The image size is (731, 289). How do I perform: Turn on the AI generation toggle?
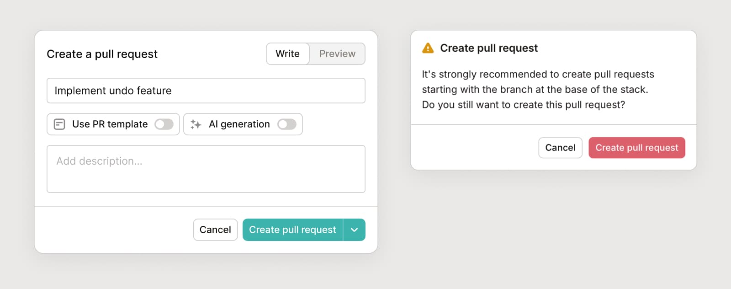click(287, 124)
